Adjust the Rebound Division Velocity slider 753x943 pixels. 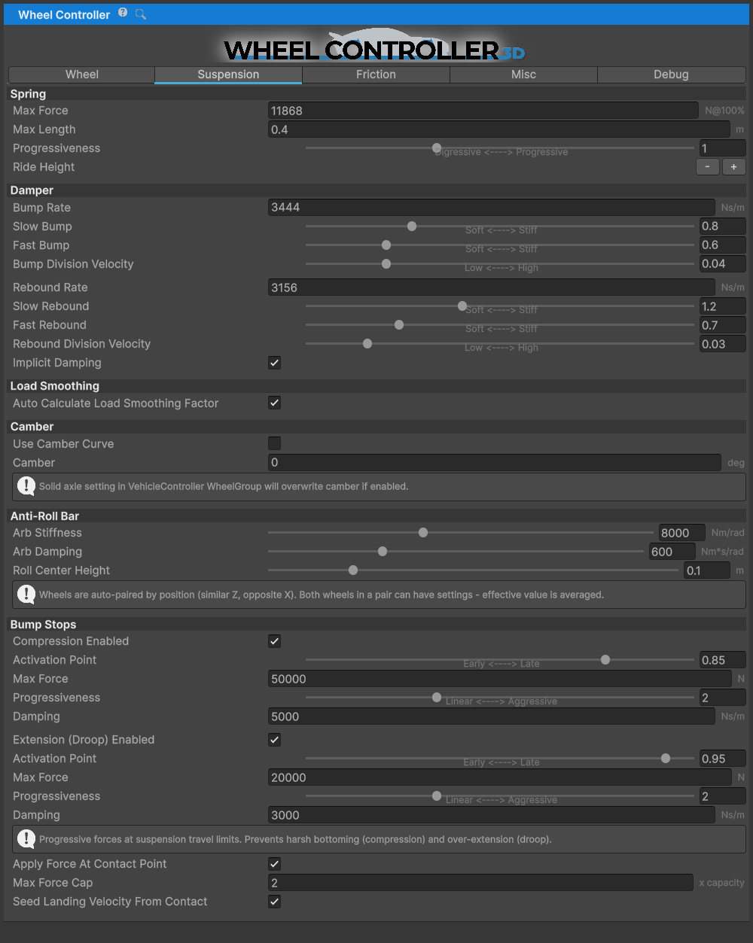tap(500, 343)
